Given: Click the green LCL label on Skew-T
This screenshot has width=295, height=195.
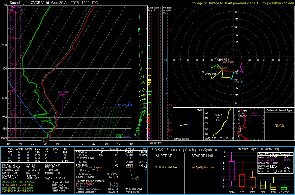Looking at the screenshot, I should point(119,136).
